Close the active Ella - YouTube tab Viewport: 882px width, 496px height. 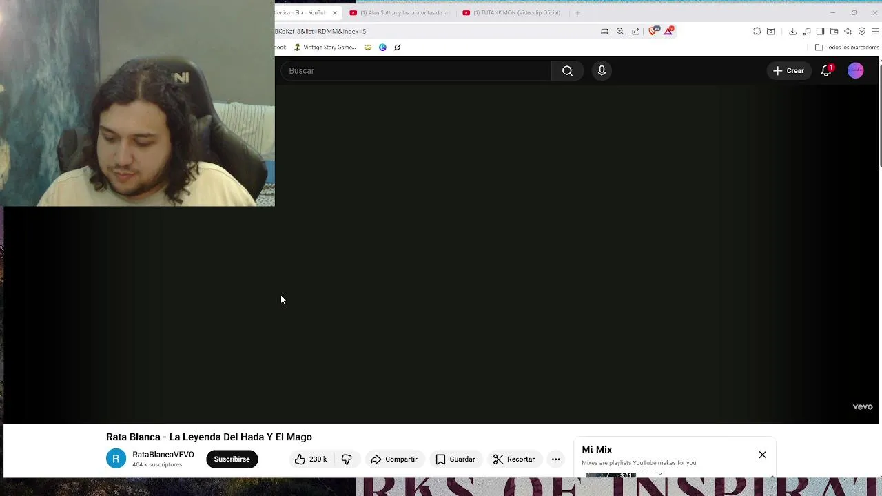(x=335, y=12)
